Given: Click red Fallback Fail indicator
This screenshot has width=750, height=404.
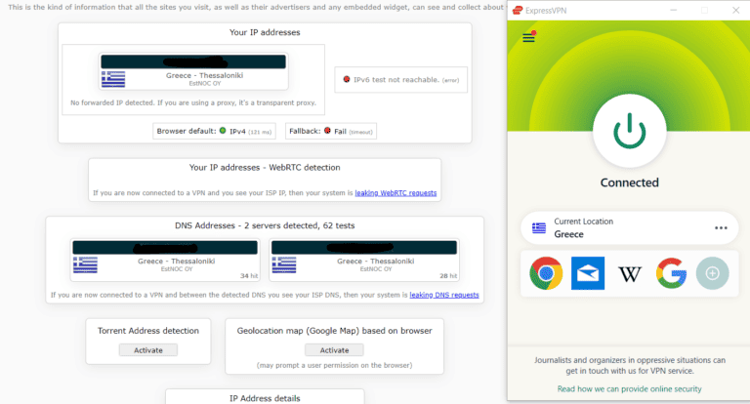Looking at the screenshot, I should click(327, 131).
